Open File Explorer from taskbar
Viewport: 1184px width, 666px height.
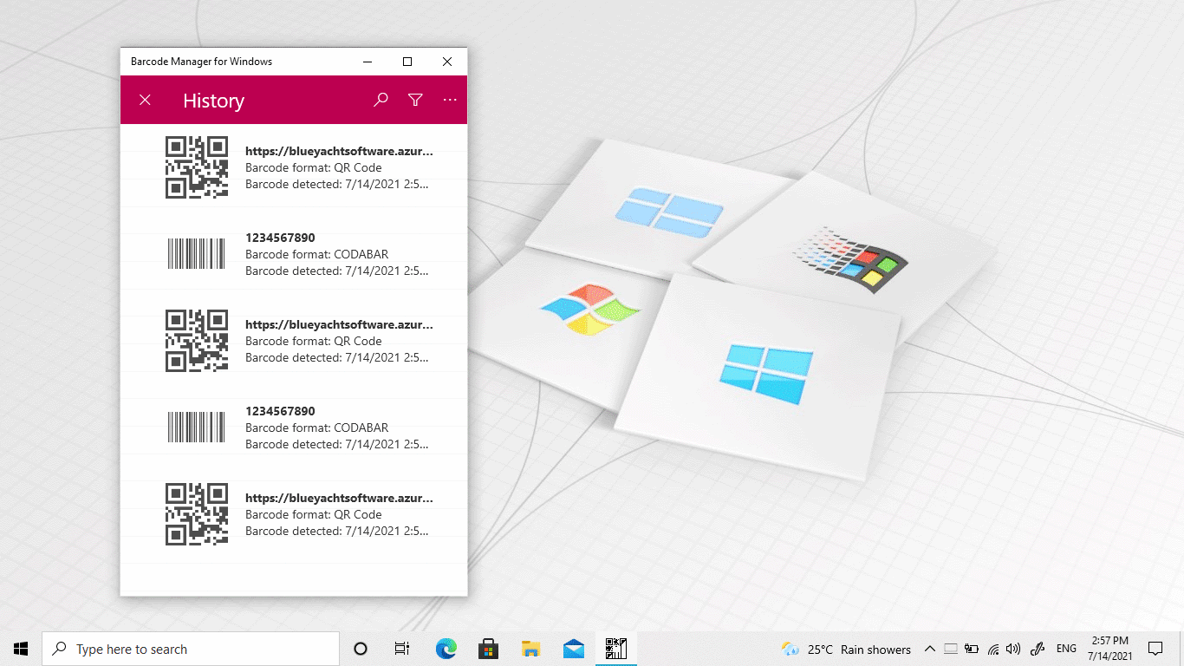pyautogui.click(x=530, y=649)
